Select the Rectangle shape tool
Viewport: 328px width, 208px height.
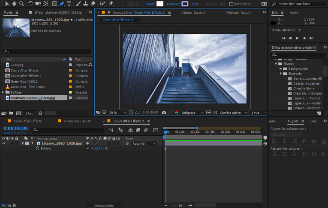[54, 3]
